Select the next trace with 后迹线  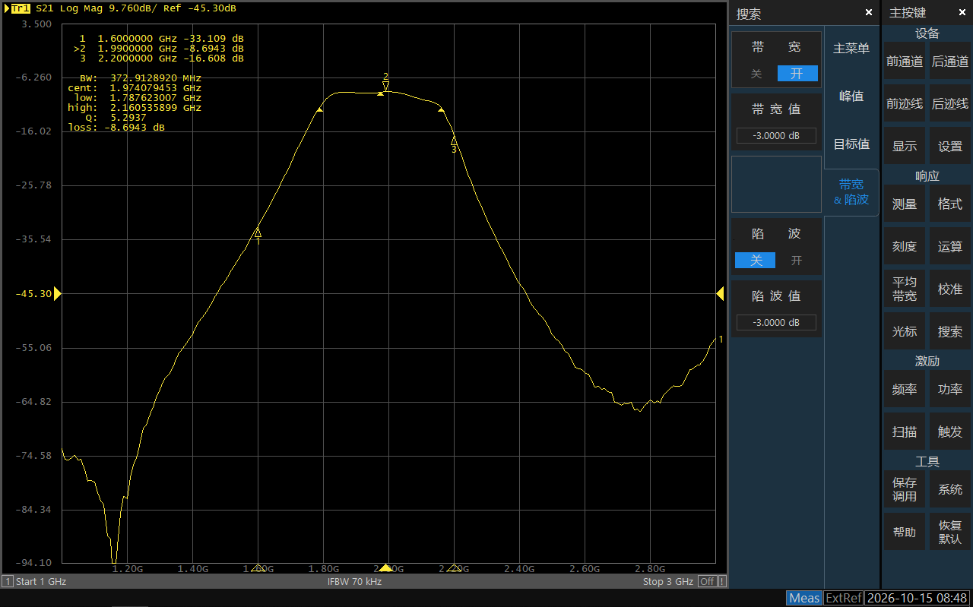(x=950, y=104)
